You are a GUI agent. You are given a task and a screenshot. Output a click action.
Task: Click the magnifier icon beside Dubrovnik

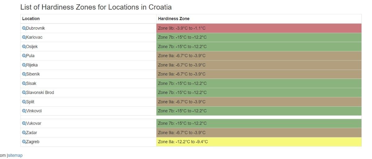click(x=24, y=28)
